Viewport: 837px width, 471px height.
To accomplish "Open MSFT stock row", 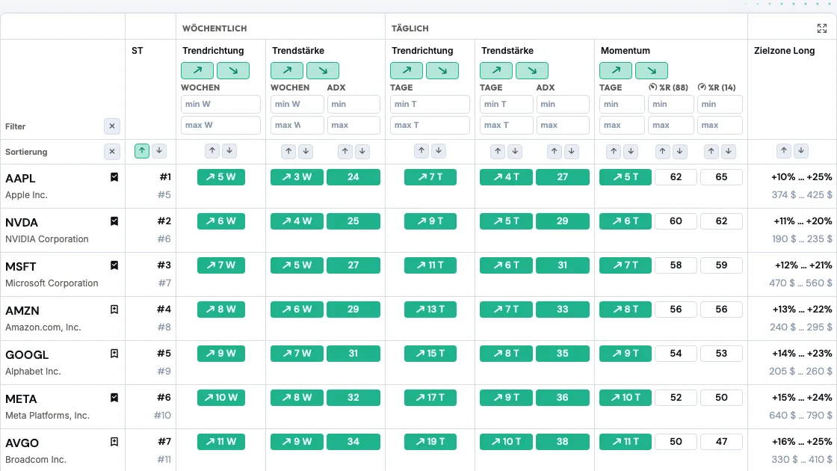I will point(418,274).
